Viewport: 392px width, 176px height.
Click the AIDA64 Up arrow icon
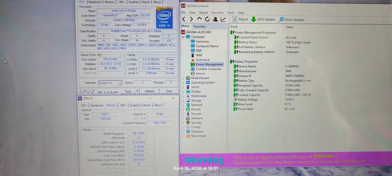click(x=199, y=19)
